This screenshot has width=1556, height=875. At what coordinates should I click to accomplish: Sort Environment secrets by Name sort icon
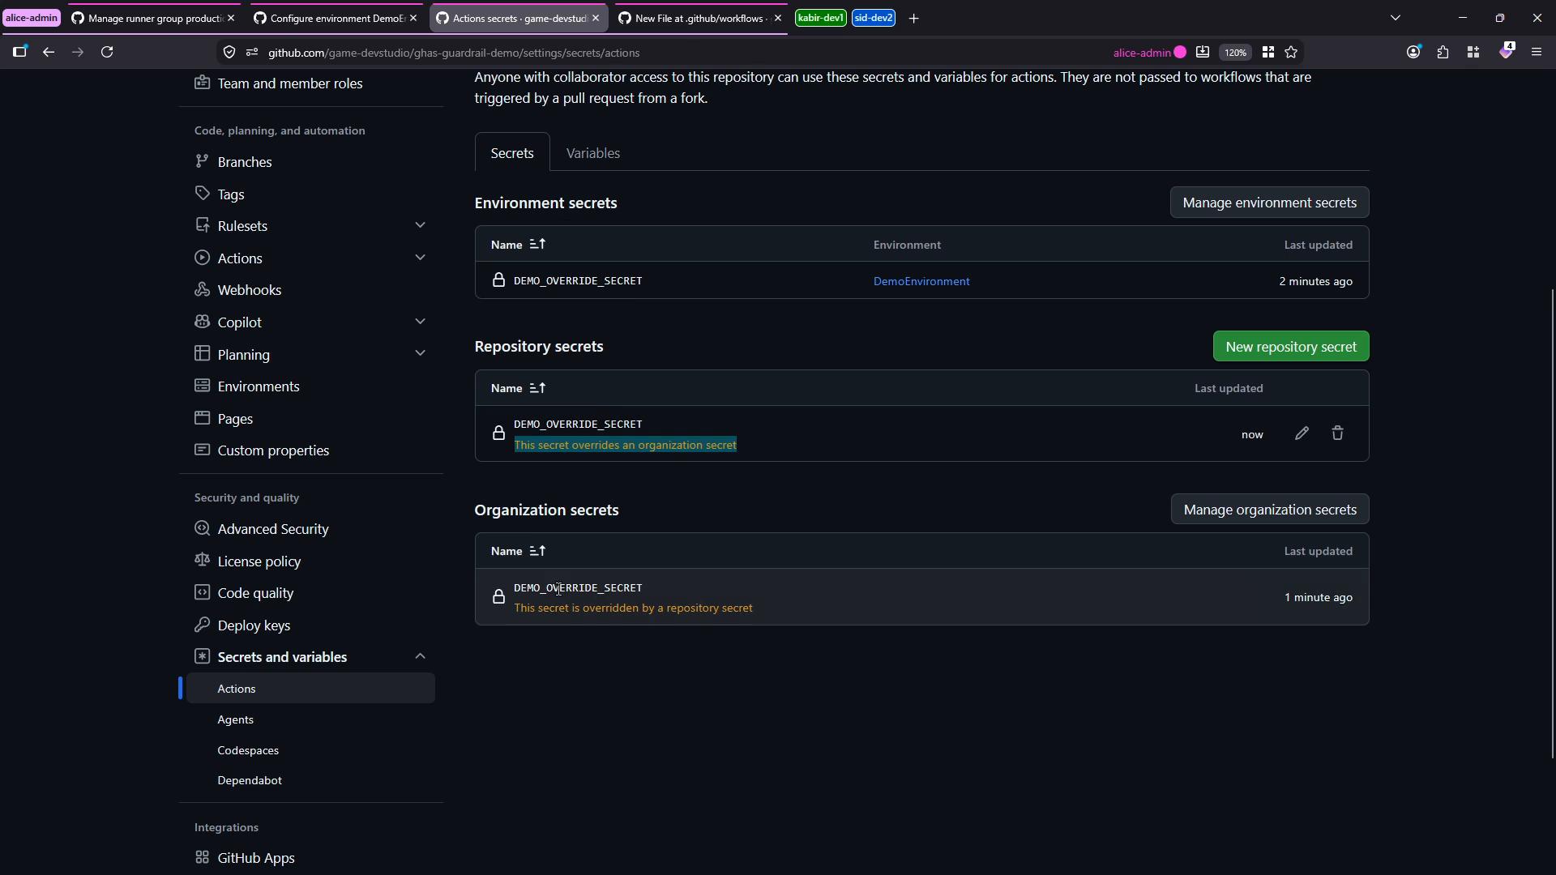[x=537, y=244]
